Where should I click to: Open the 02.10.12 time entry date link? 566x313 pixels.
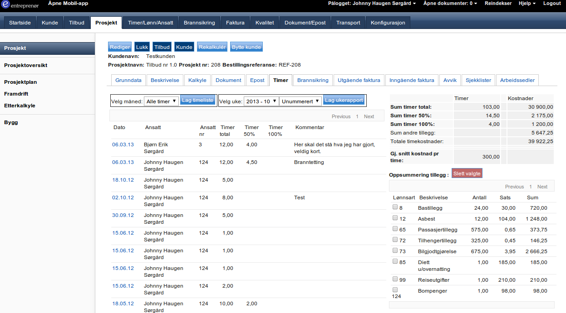pyautogui.click(x=123, y=197)
